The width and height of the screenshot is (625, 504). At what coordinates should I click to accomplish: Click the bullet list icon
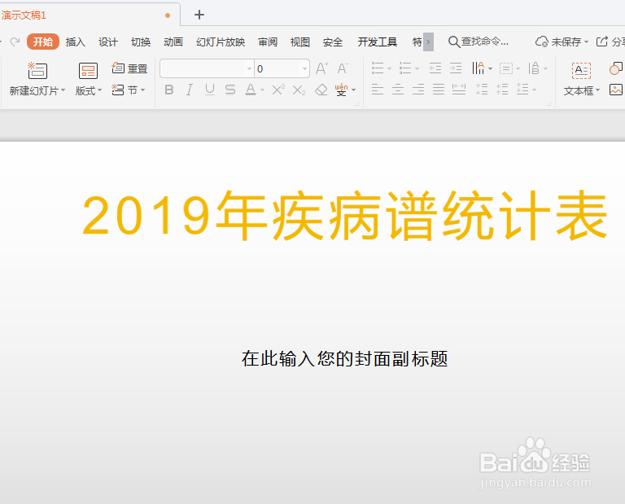(378, 68)
